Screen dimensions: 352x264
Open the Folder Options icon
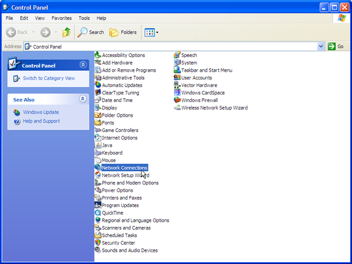point(98,115)
